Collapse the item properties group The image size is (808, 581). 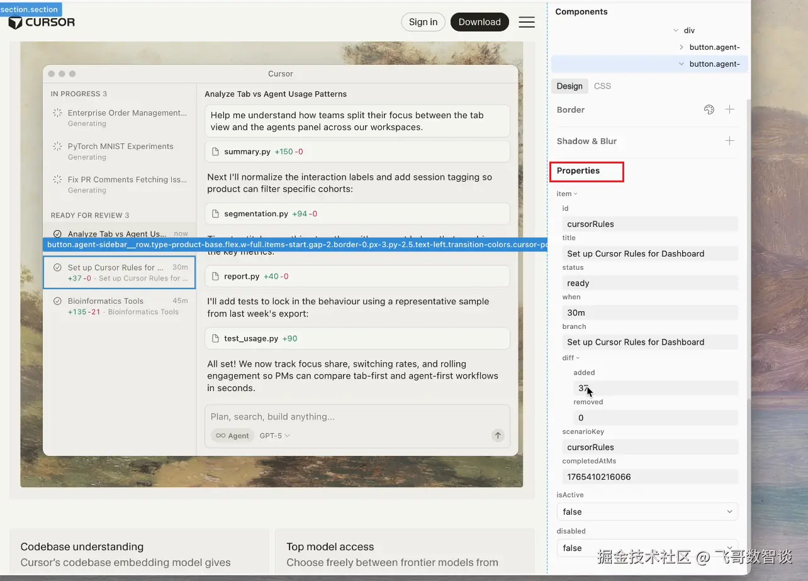[x=575, y=194]
